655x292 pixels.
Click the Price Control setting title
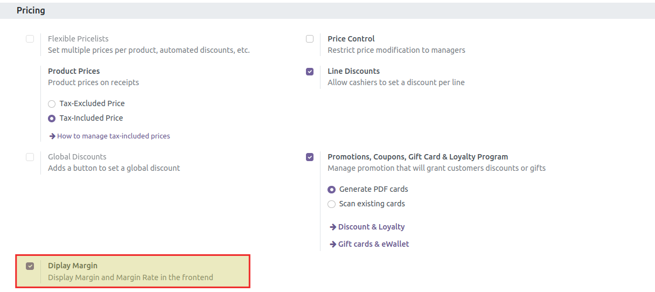[x=351, y=39]
